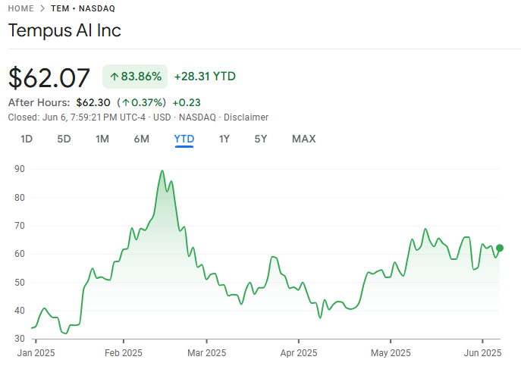Switch chart to 1Y range
This screenshot has width=521, height=366.
[x=224, y=139]
